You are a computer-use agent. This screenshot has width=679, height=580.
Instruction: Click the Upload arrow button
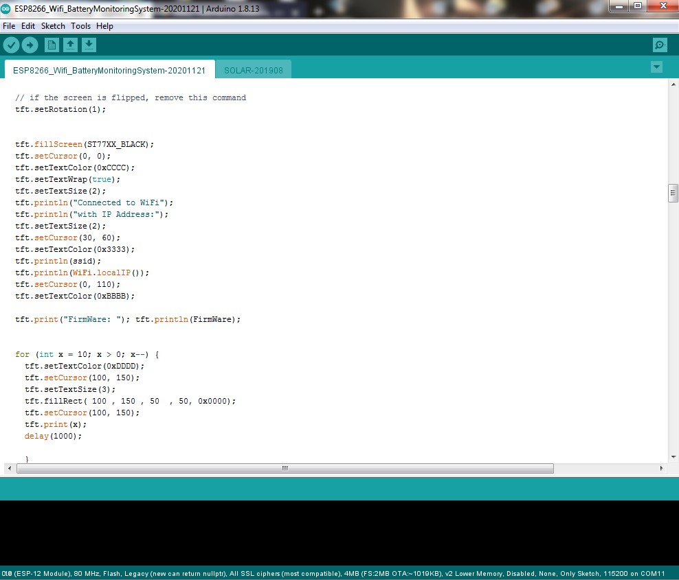[x=30, y=45]
